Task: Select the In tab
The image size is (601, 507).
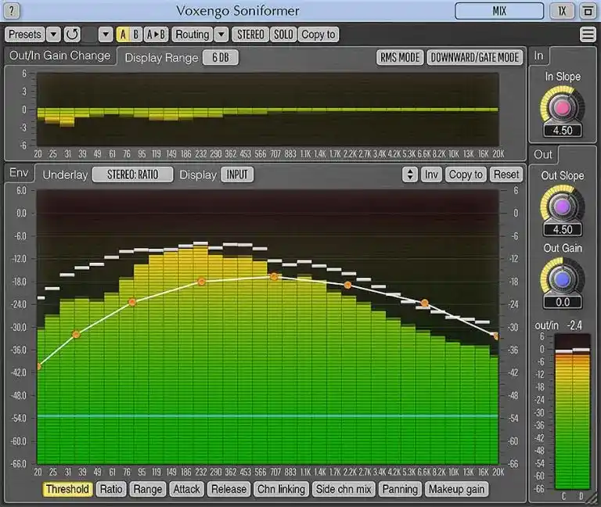Action: (538, 56)
